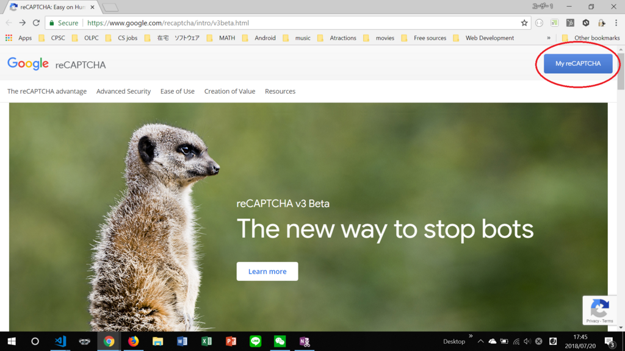Go to Advanced Security nav item
Screen dimensions: 625x351
tap(123, 91)
